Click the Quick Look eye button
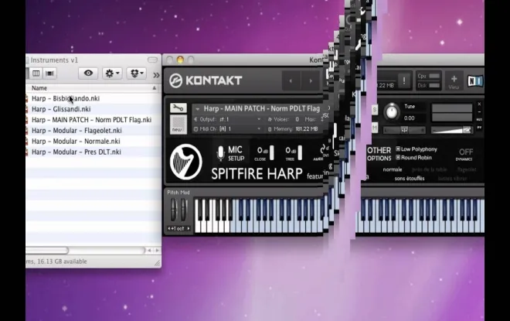 (88, 73)
